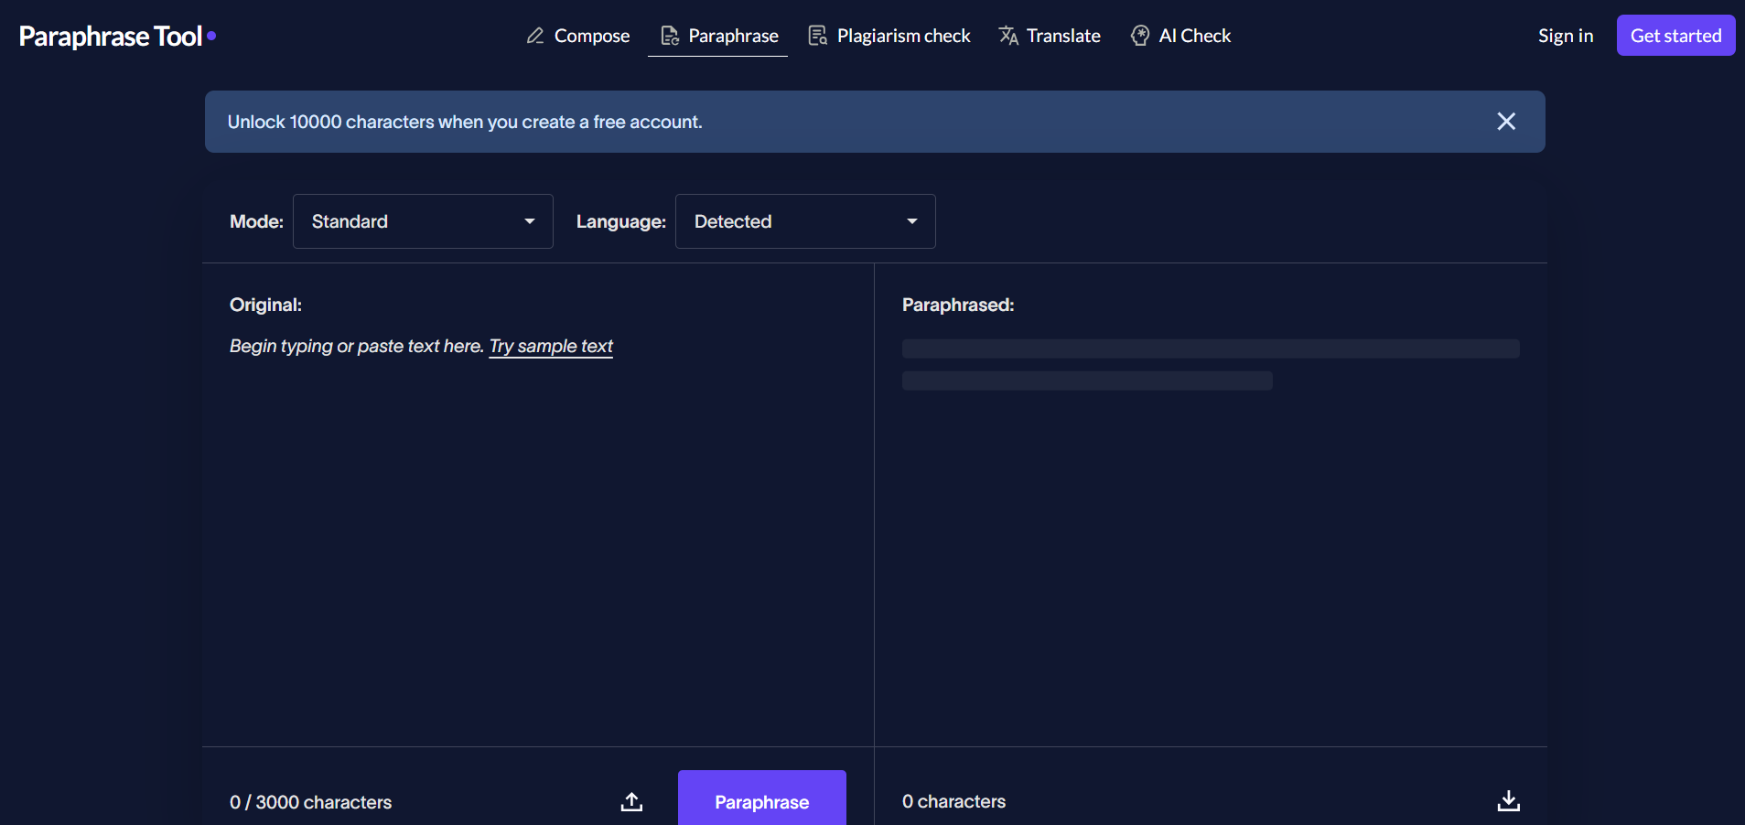Click the AI Check icon
Screen dimensions: 1745x825
pos(1140,36)
